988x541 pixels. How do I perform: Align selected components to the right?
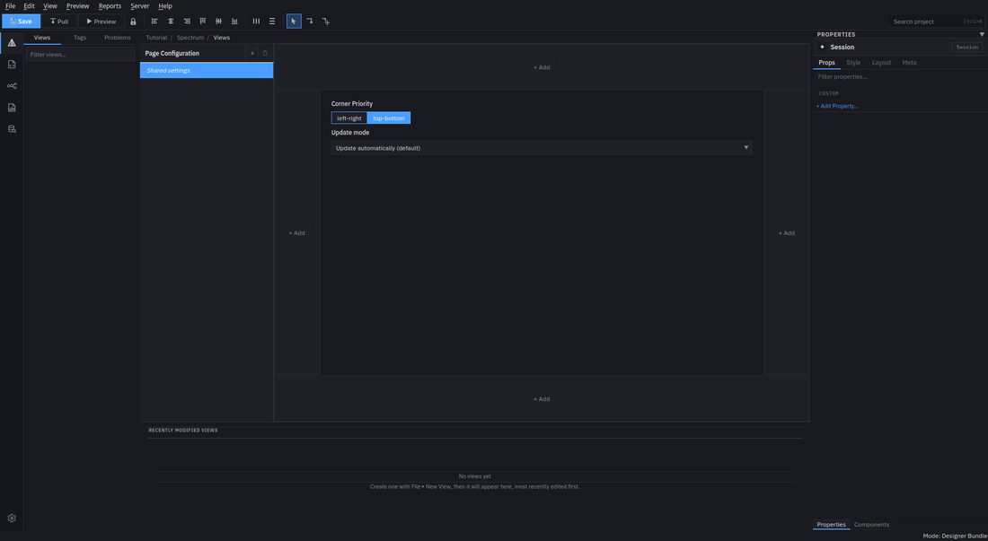[x=187, y=22]
